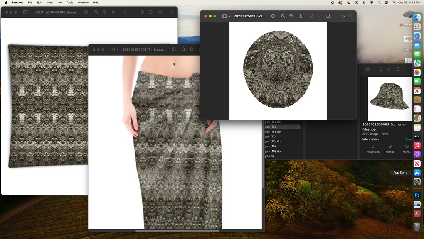Click Rotate Left under the hat preview
424x239 pixels.
pyautogui.click(x=373, y=149)
